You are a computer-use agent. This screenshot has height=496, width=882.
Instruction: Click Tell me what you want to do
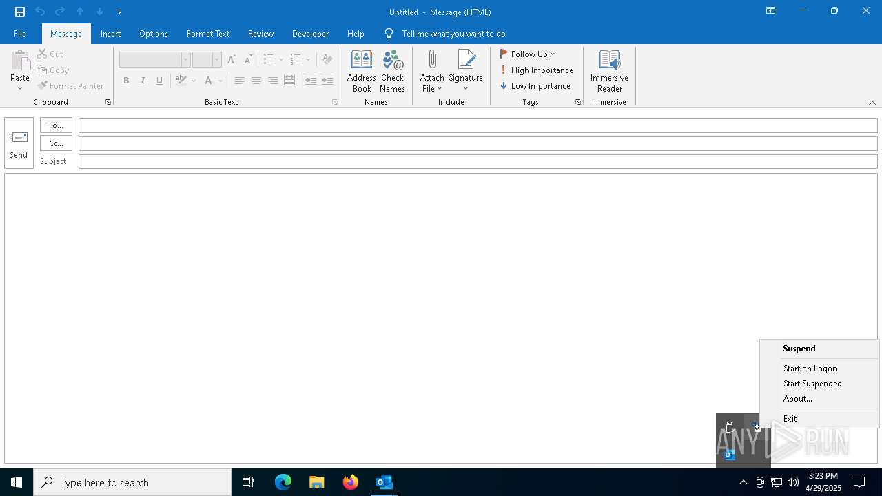pyautogui.click(x=453, y=34)
